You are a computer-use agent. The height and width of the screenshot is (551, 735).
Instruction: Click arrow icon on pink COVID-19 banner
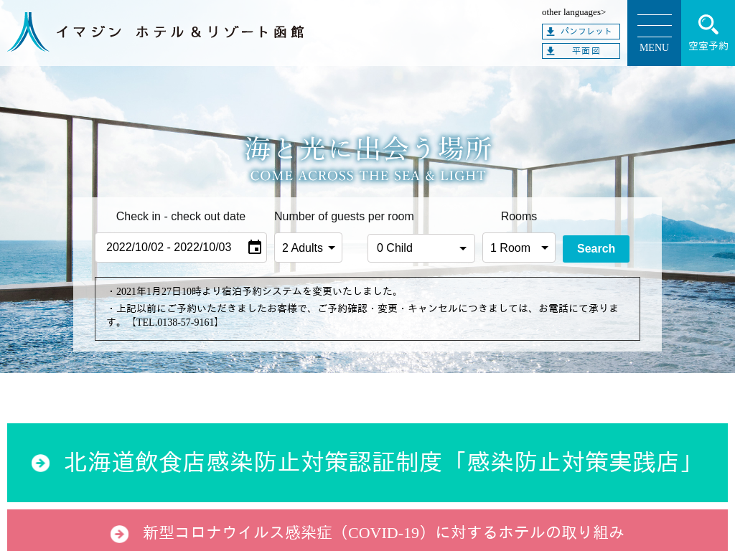[120, 534]
